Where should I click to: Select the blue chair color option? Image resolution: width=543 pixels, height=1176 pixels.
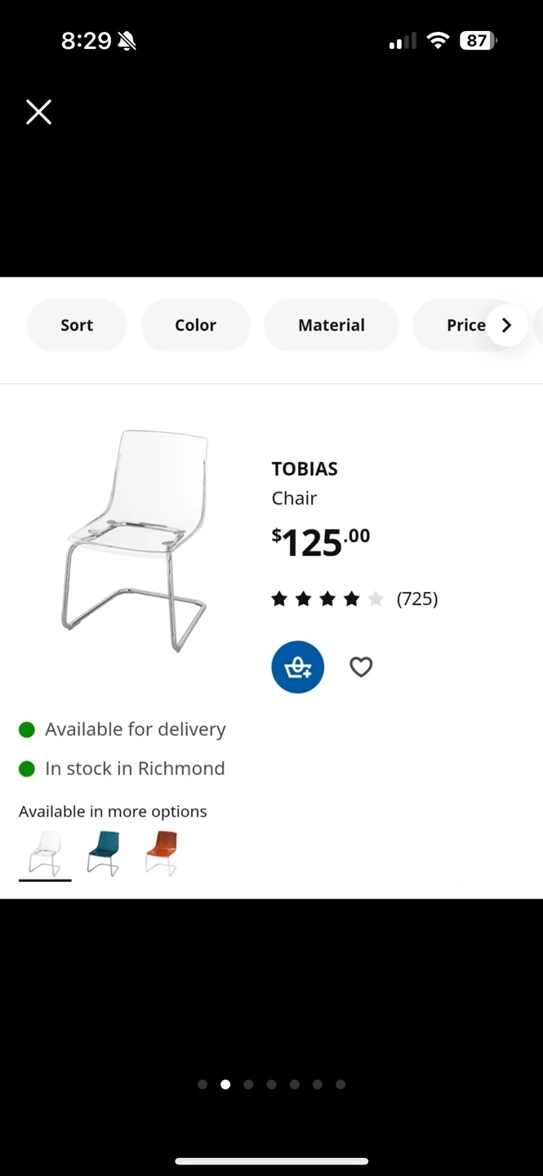(x=104, y=853)
